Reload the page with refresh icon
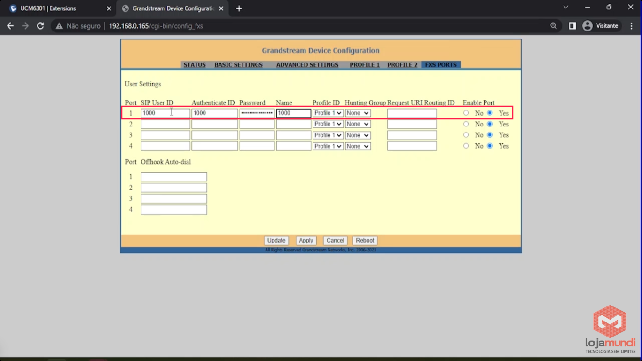Viewport: 642px width, 361px height. click(x=40, y=26)
